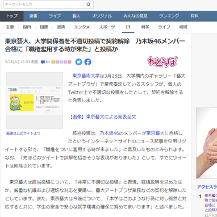Open the number 1 ranked sidebar article
Viewport: 217px width, 217px height.
pyautogui.click(x=211, y=203)
